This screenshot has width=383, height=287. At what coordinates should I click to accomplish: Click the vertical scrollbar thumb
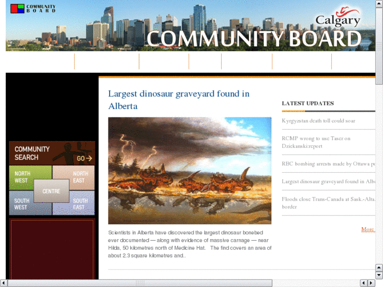[x=379, y=46]
